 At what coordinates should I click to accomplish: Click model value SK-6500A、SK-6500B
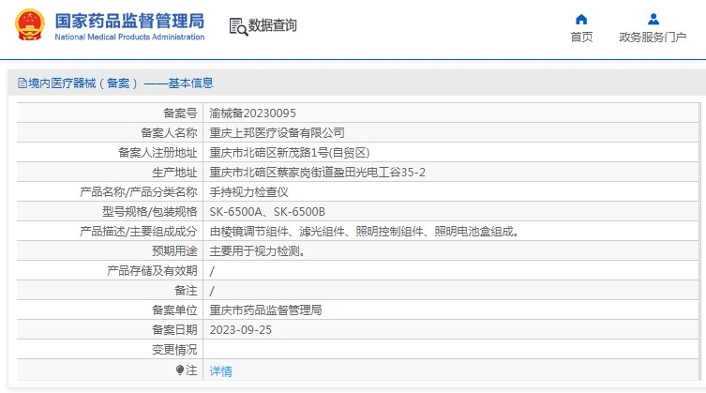pyautogui.click(x=267, y=212)
